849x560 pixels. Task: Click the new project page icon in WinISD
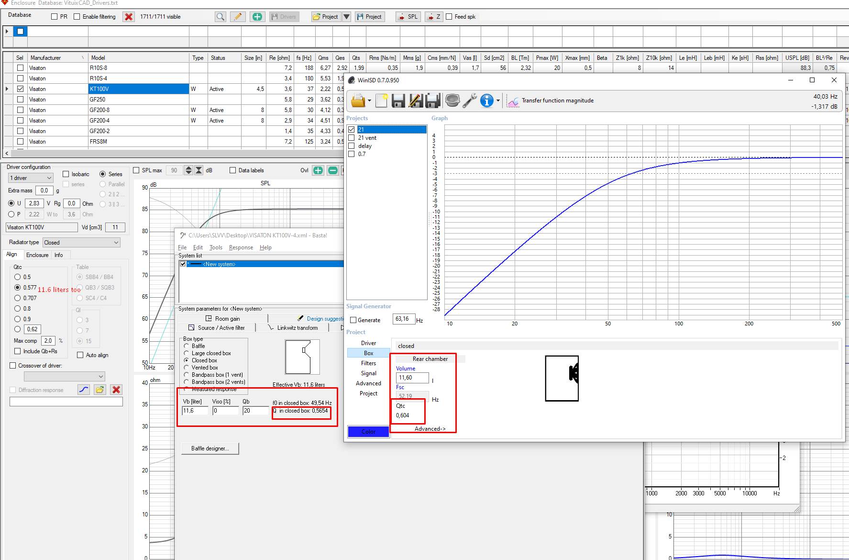tap(381, 101)
